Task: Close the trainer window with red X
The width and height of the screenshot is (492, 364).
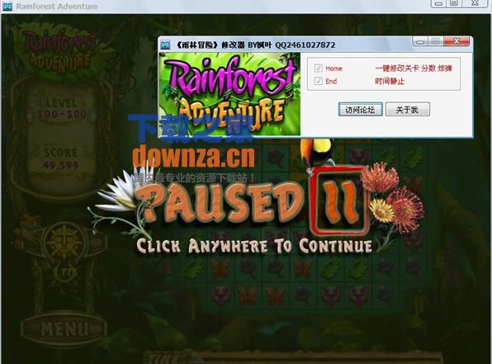Action: pos(457,41)
